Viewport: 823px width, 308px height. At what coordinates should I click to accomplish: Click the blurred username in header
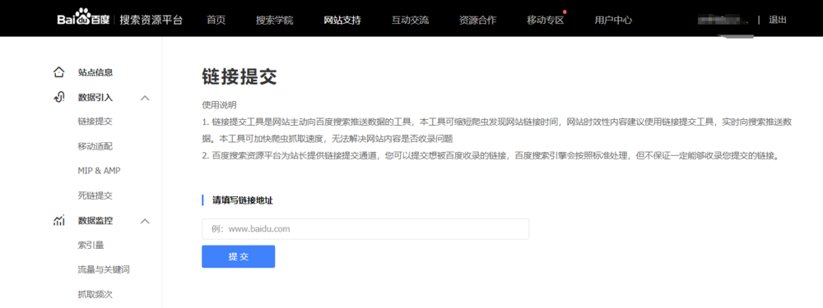pos(723,21)
